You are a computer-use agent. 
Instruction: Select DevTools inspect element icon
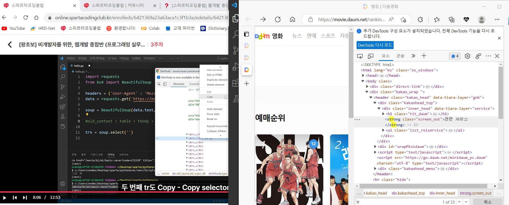coord(360,56)
